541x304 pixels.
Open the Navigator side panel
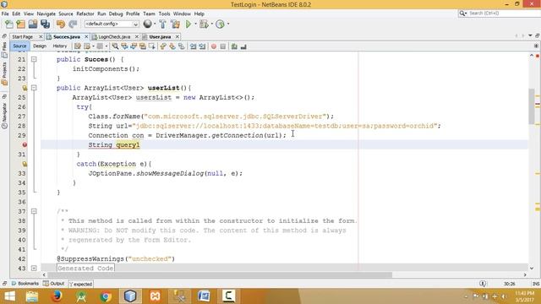(4, 116)
